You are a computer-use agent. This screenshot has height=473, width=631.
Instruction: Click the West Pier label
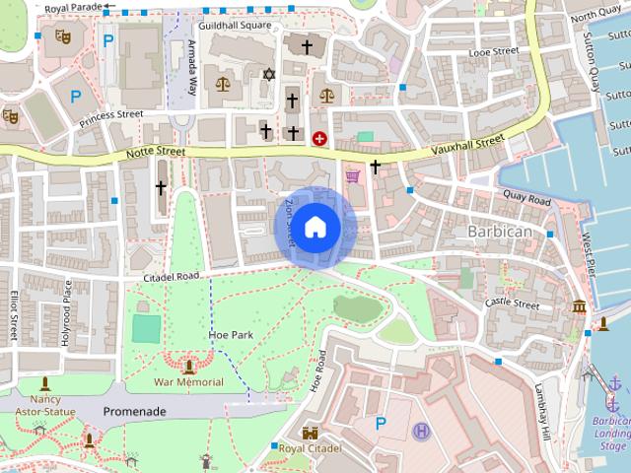click(589, 255)
